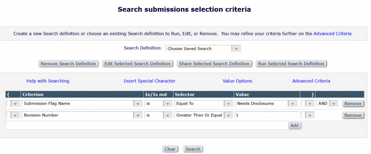Open the Equal To selector dropdown
The width and height of the screenshot is (371, 154).
tap(203, 103)
